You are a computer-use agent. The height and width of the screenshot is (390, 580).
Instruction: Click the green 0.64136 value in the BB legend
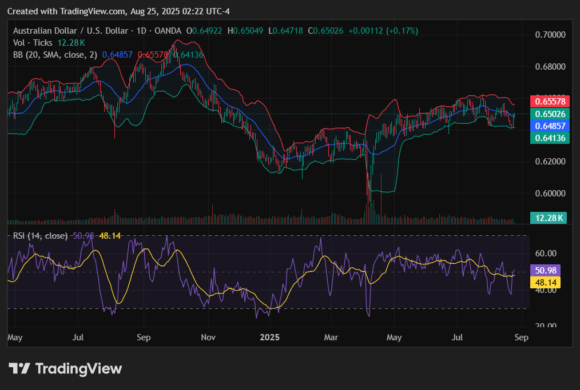click(x=188, y=55)
